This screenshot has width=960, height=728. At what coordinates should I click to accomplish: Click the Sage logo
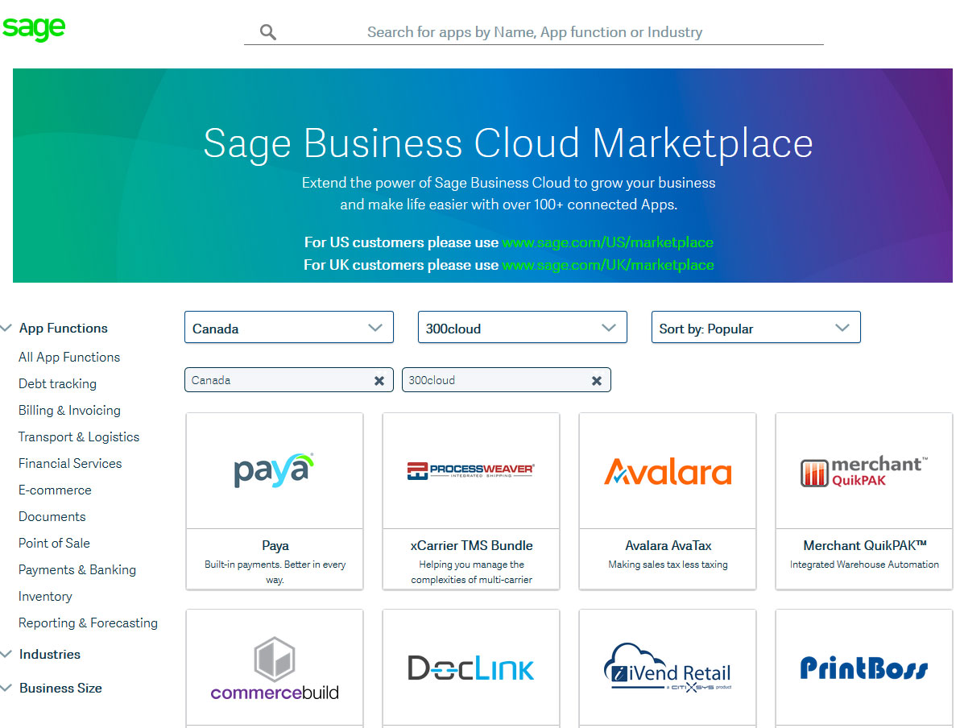(33, 27)
